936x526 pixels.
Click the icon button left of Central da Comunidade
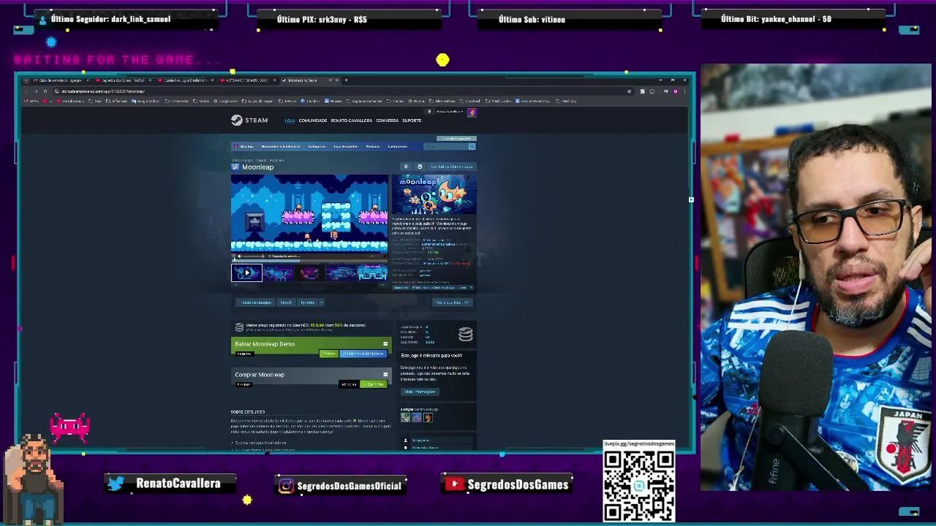click(x=420, y=167)
